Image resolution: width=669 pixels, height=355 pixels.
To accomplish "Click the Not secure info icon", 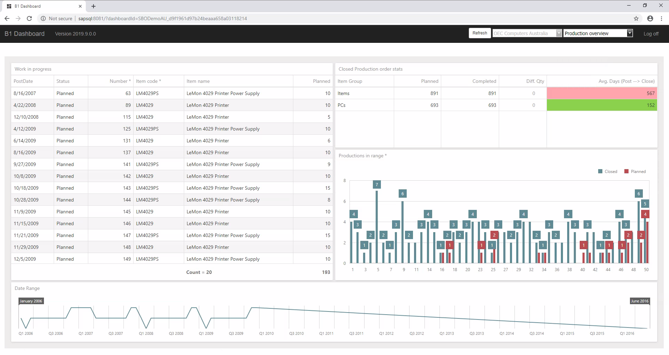I will click(43, 18).
